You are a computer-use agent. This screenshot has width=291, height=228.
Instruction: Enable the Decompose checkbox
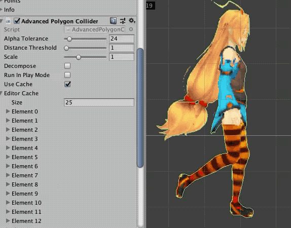pyautogui.click(x=67, y=66)
